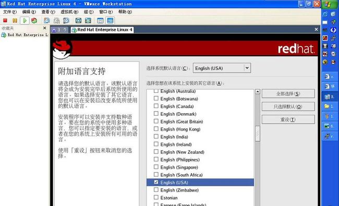Image resolution: width=339 pixels, height=206 pixels.
Task: Open the 文件(F) File menu
Action: click(10, 12)
